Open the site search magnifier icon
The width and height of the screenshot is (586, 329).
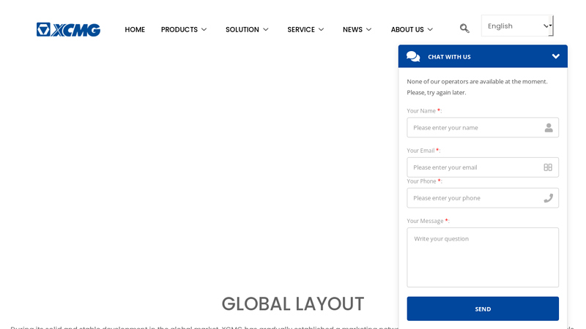pyautogui.click(x=464, y=29)
